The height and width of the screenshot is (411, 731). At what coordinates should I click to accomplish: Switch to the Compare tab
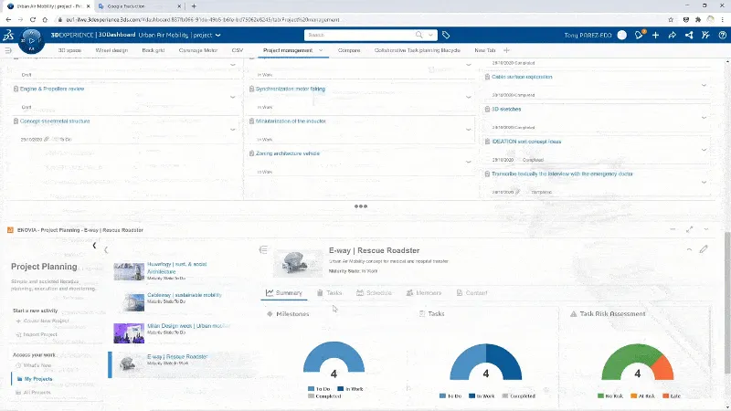tap(349, 50)
